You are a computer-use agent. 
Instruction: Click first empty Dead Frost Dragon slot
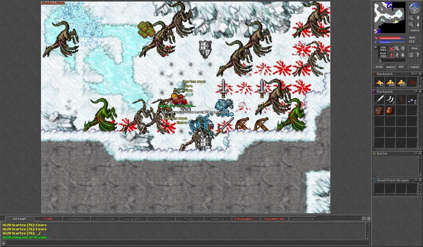point(379,188)
